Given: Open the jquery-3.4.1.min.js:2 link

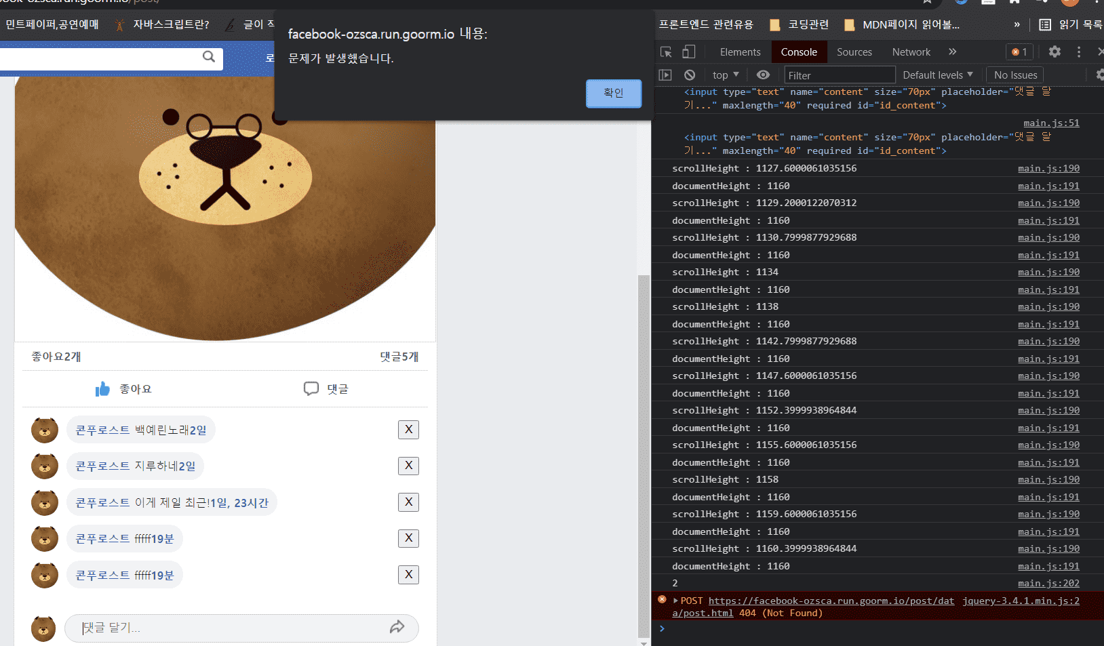Looking at the screenshot, I should [x=1021, y=601].
